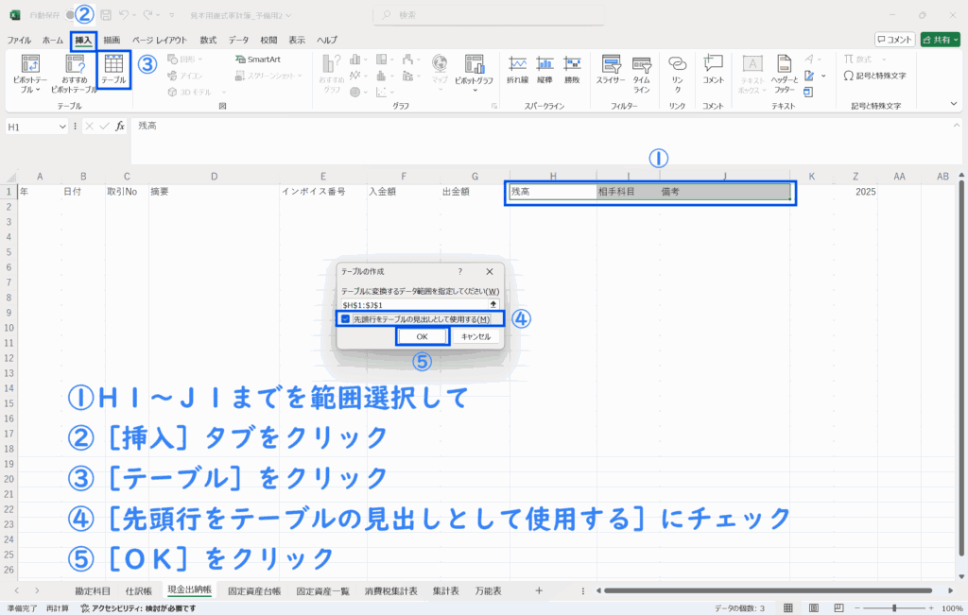Switch to Normal view in status bar
The width and height of the screenshot is (968, 615).
tap(788, 608)
